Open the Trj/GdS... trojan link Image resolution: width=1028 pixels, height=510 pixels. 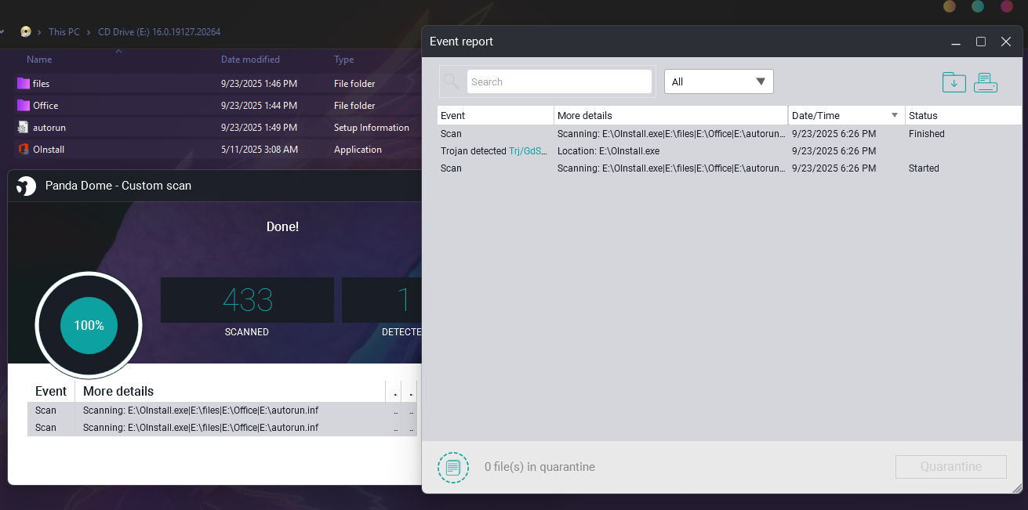528,151
